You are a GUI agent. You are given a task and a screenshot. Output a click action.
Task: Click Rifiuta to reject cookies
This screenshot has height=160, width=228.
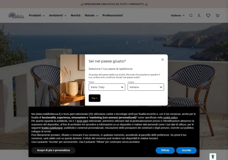click(x=165, y=150)
